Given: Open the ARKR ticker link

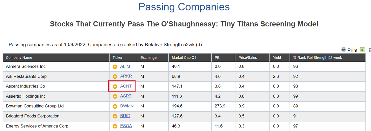Looking at the screenshot, I should (x=126, y=76).
